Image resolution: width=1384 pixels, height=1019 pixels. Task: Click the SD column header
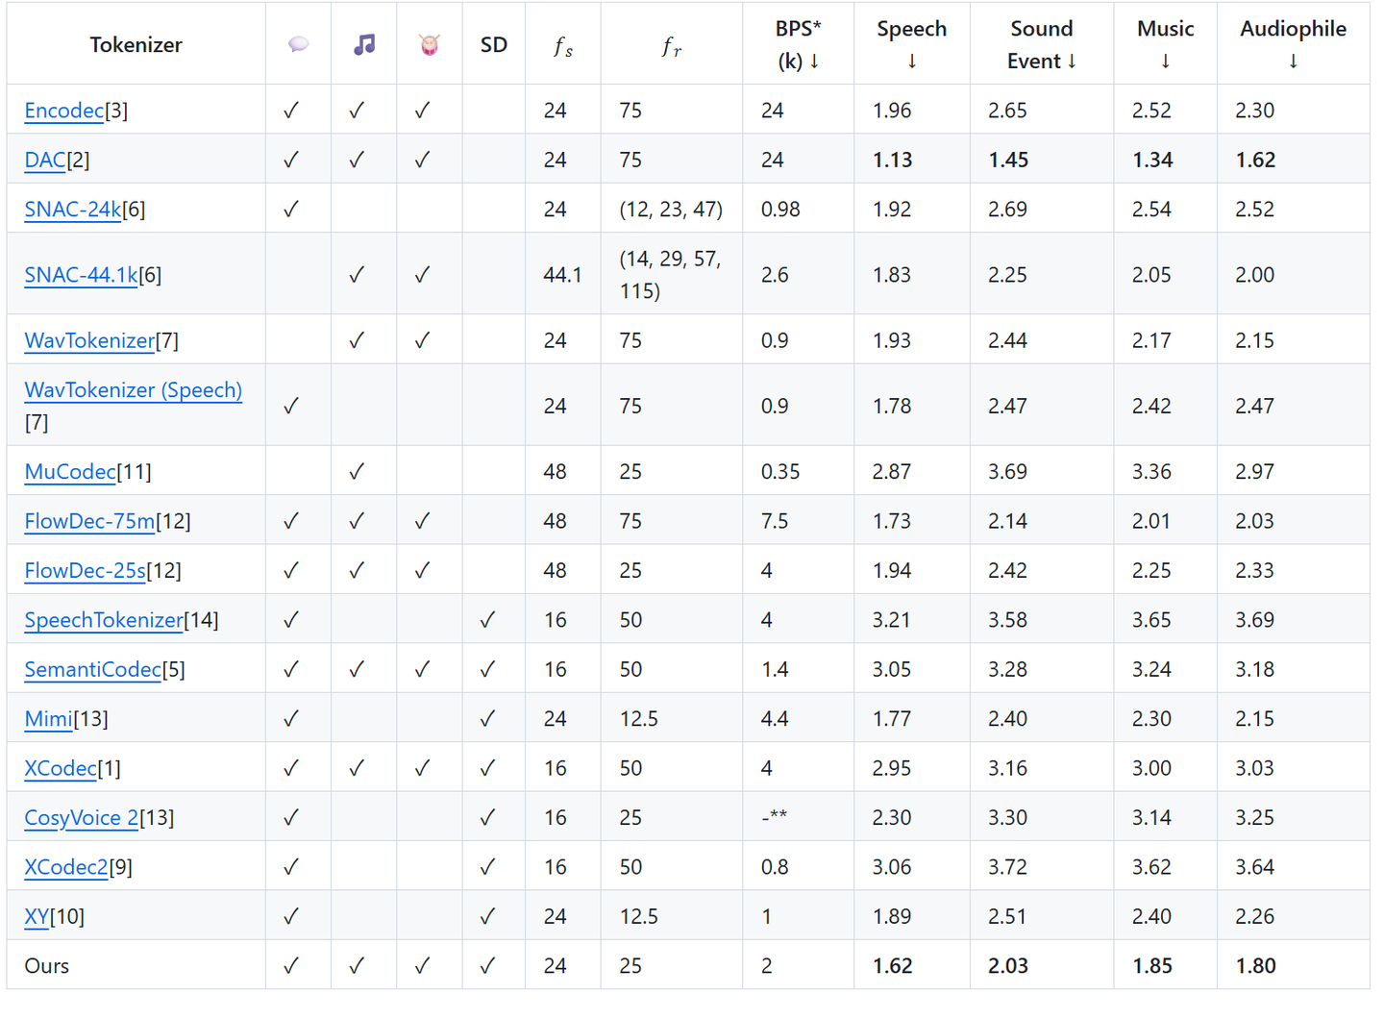click(x=494, y=45)
